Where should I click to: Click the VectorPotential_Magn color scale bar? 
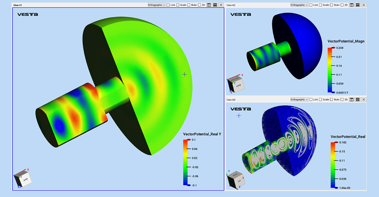coord(330,70)
